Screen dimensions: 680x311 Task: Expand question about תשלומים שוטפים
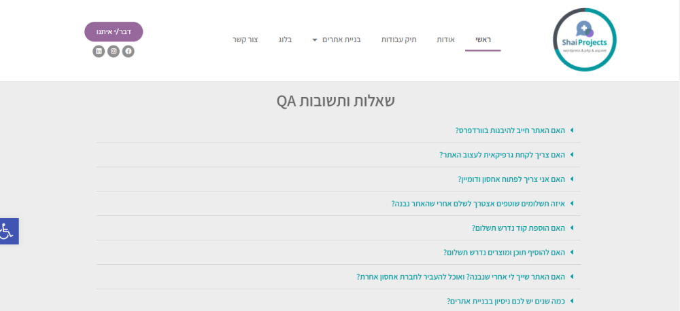(478, 204)
